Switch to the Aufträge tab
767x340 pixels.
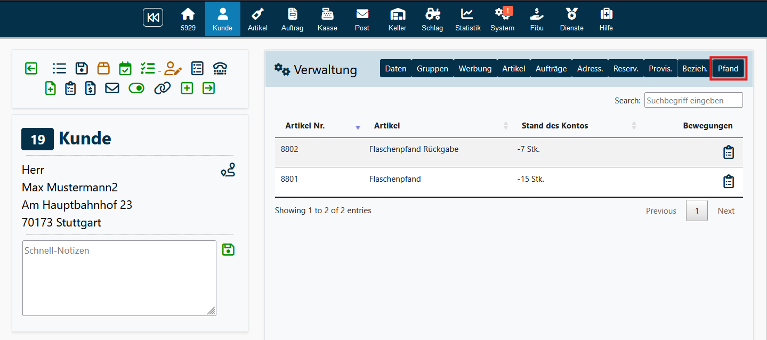click(551, 69)
